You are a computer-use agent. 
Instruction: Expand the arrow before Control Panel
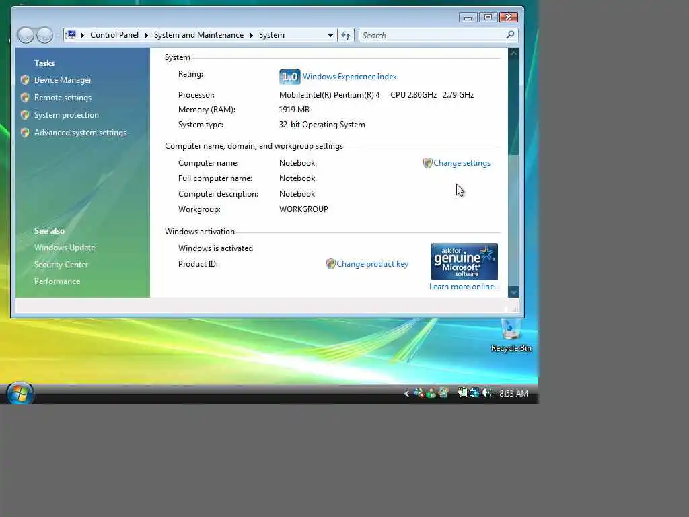coord(83,35)
